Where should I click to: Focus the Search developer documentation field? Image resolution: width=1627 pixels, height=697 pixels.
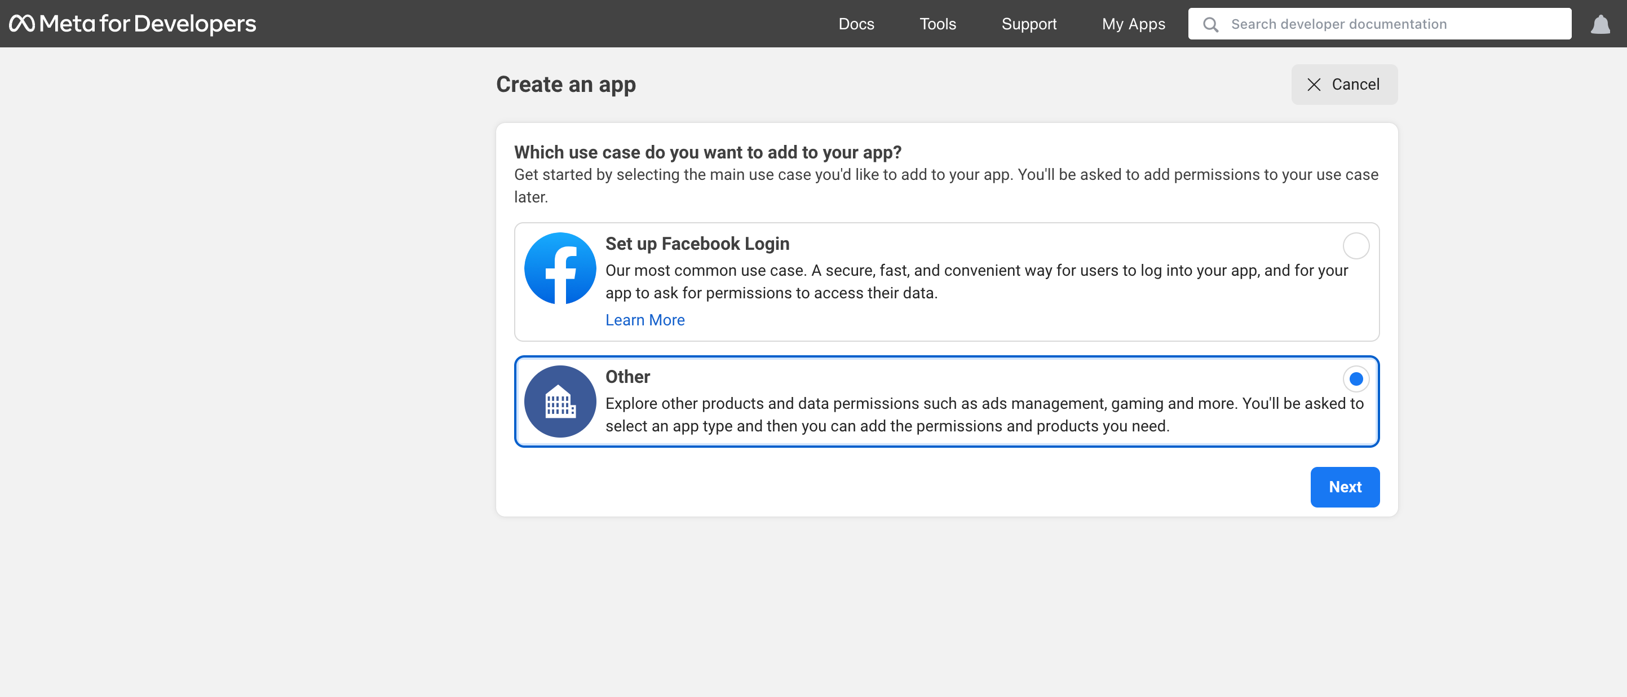[x=1379, y=24]
